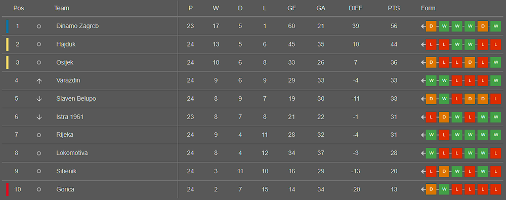506x200 pixels.
Task: Click Dinamo Zagreb's unchanged position circle
Action: pos(39,26)
